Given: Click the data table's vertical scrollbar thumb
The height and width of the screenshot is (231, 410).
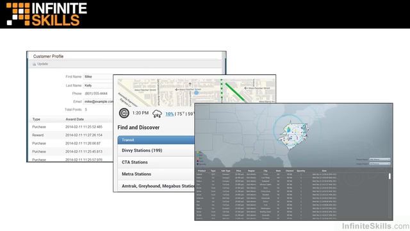Looking at the screenshot, I should tap(389, 176).
